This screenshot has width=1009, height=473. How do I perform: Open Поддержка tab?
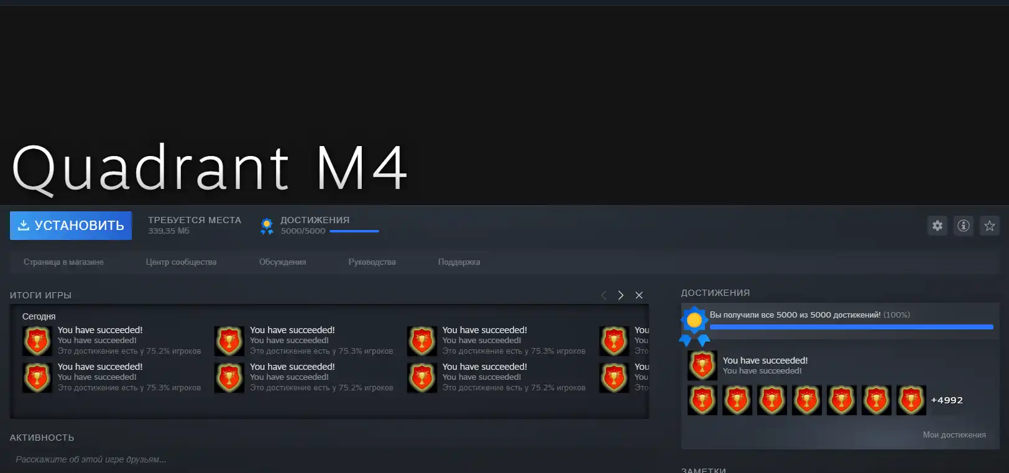459,262
